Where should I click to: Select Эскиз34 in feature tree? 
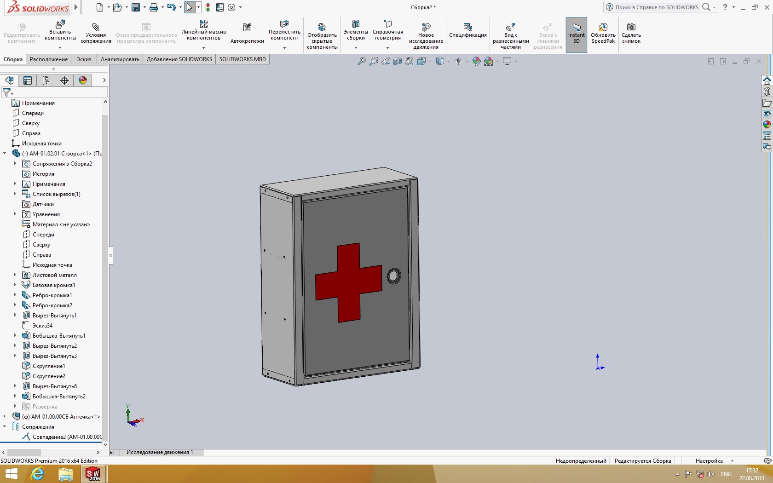point(42,326)
